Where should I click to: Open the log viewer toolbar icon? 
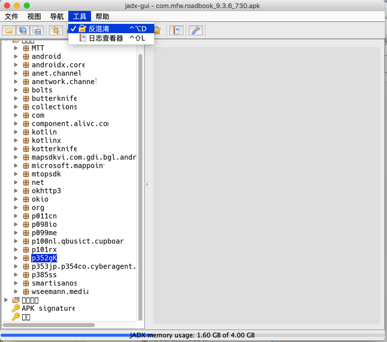coord(176,30)
